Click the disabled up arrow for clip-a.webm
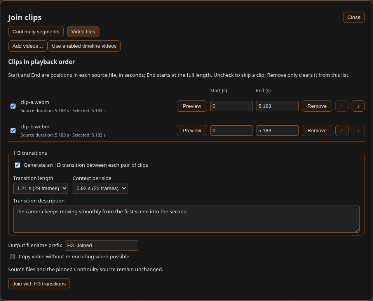Screen dimensions: 373x301 pos(342,106)
